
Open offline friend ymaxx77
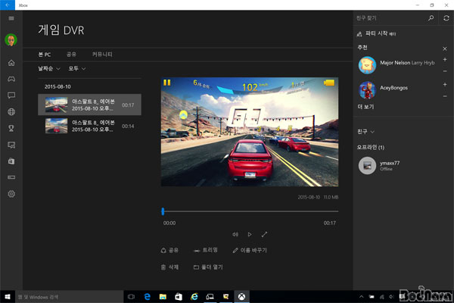(x=379, y=166)
